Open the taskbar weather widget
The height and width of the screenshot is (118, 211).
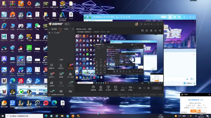180,116
